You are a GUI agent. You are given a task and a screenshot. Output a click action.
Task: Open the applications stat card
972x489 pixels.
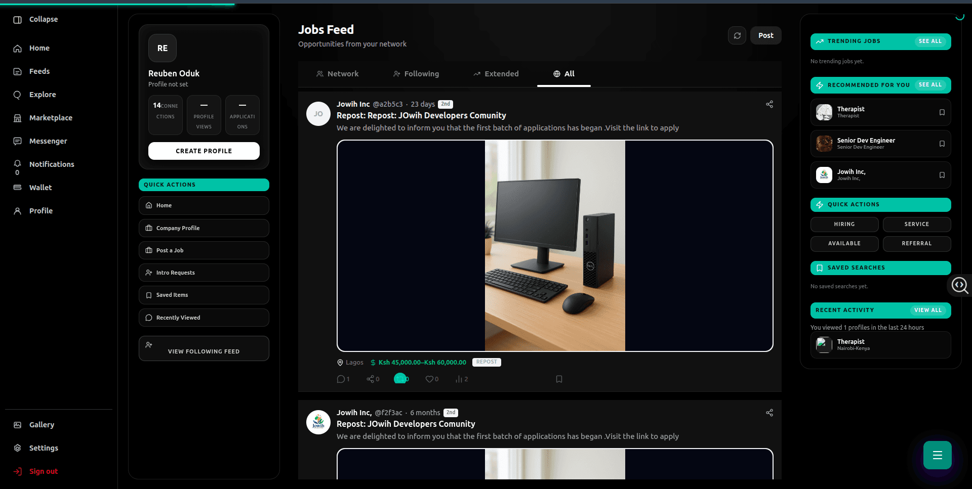[x=242, y=115]
